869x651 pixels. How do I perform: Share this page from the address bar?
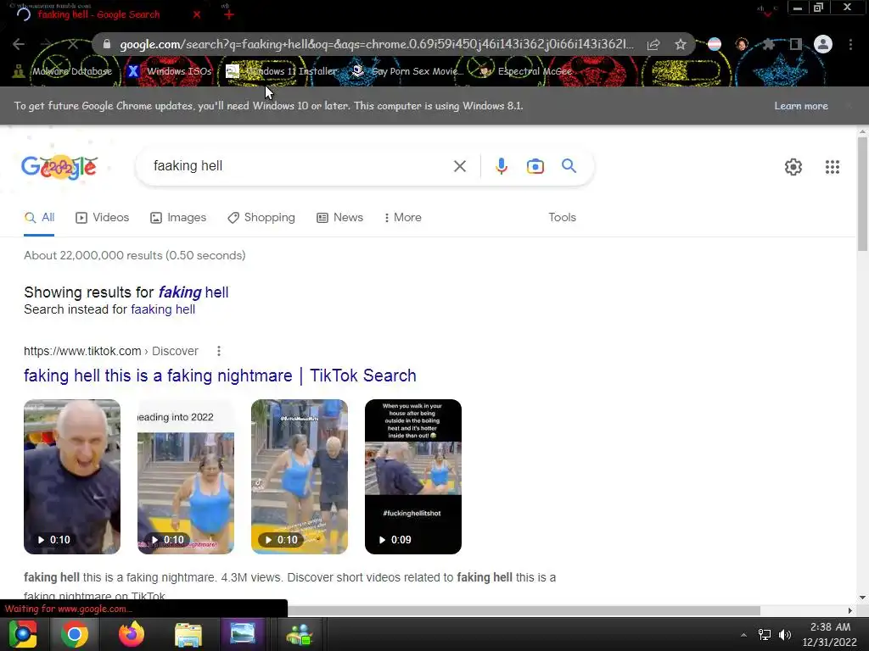(653, 44)
